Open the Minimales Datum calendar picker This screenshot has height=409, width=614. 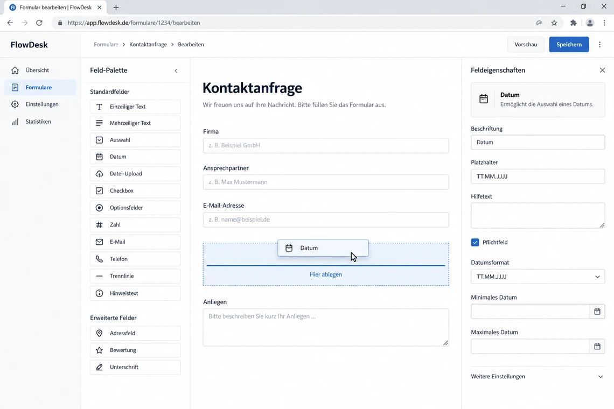(597, 312)
